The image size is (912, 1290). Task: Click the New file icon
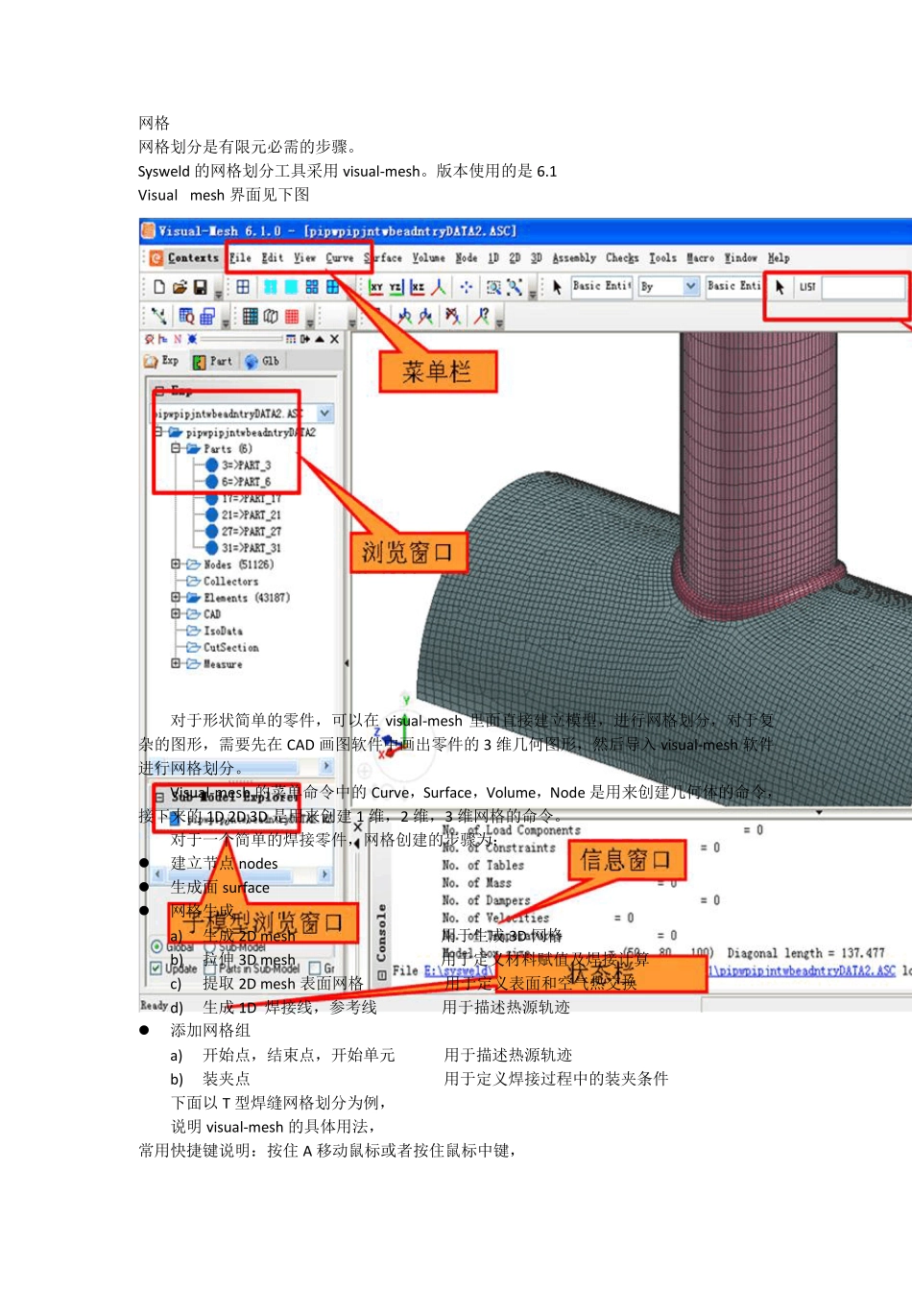pos(159,287)
